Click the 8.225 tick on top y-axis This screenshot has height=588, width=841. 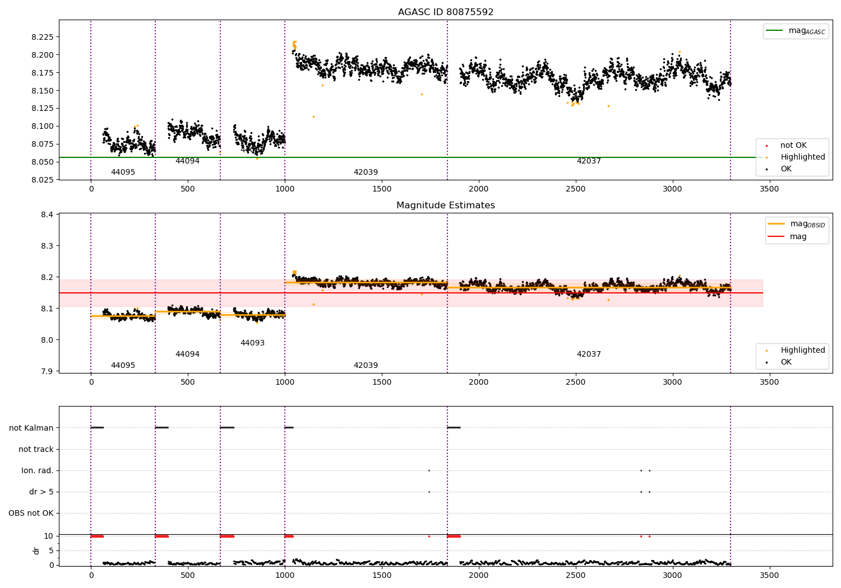tap(43, 38)
